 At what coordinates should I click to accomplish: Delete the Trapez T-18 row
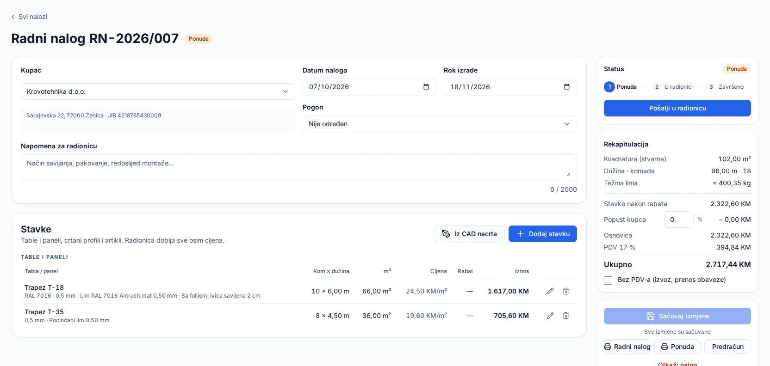pyautogui.click(x=566, y=291)
